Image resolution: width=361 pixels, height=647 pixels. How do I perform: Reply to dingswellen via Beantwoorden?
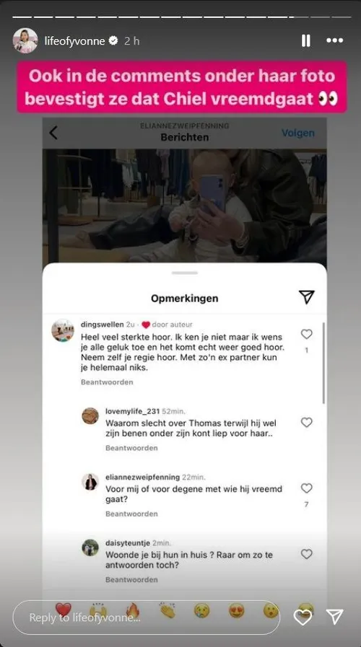(107, 382)
